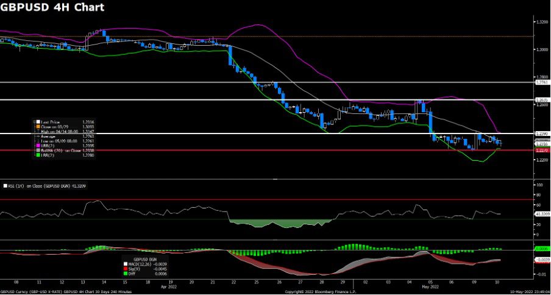Click the 1.3200 price axis value

pos(541,22)
